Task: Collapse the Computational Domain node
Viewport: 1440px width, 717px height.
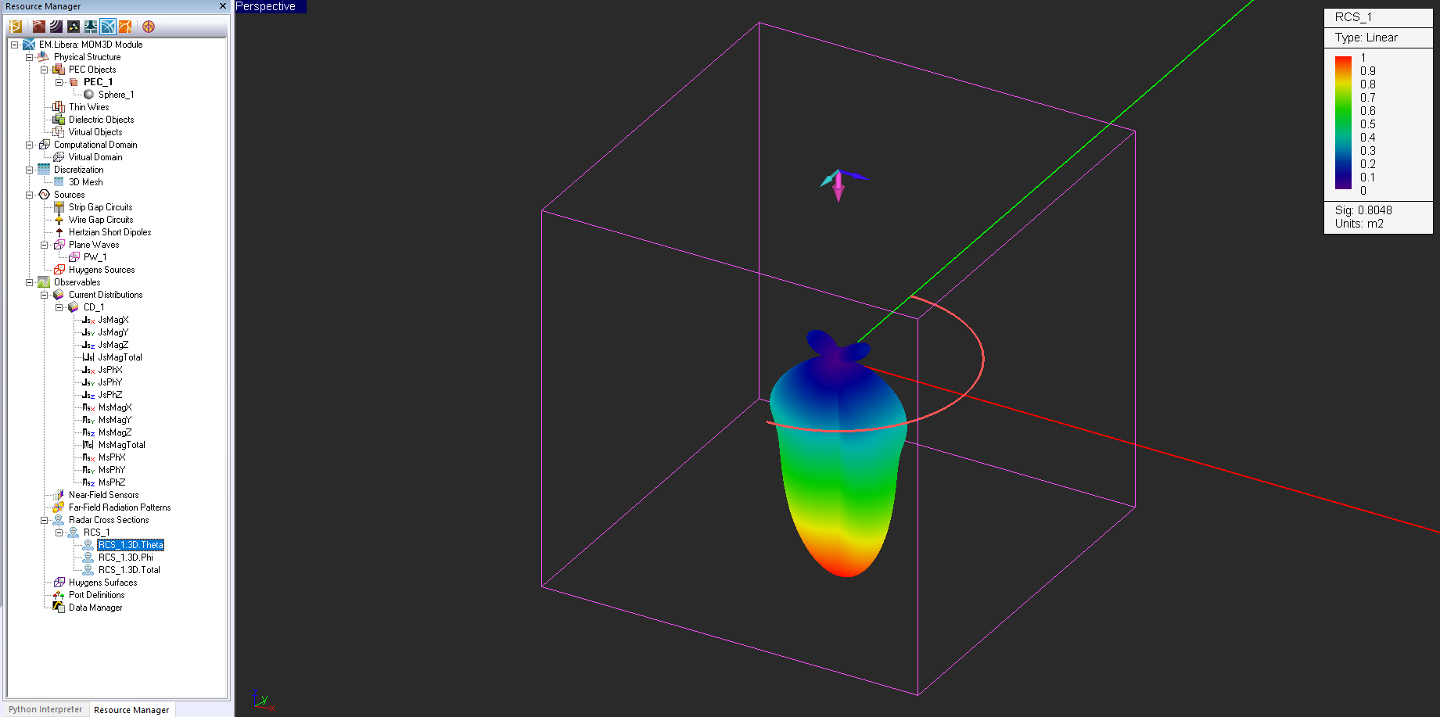Action: (29, 145)
